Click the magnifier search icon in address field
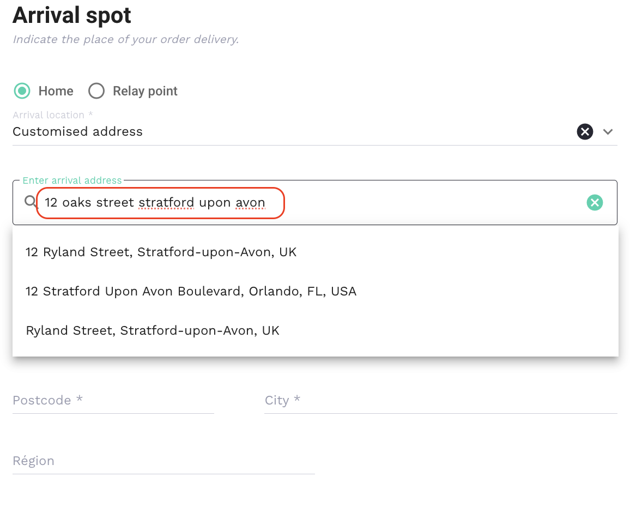 coord(31,202)
